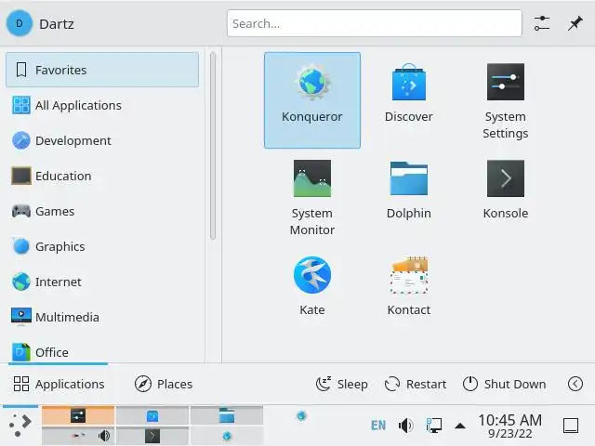Switch to System Settings taskbar entry

(x=78, y=415)
